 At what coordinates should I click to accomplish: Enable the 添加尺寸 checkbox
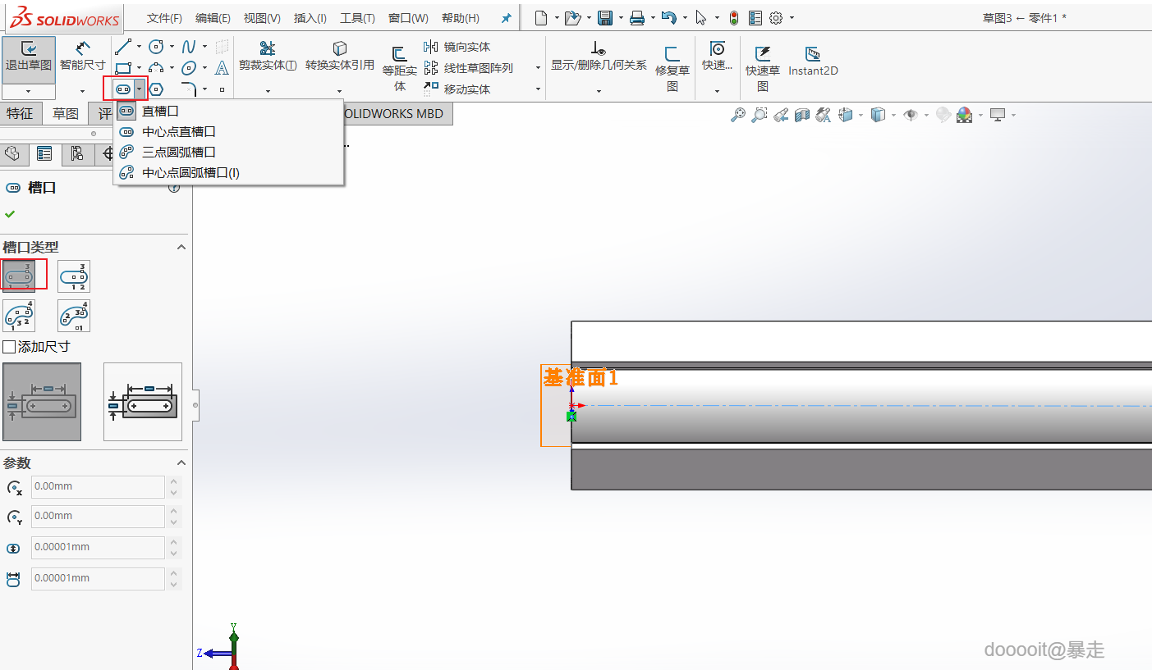[10, 347]
